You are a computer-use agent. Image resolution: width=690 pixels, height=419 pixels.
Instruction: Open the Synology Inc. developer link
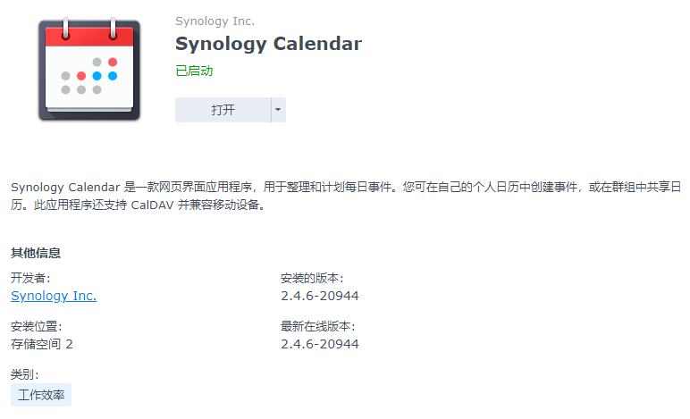[54, 296]
